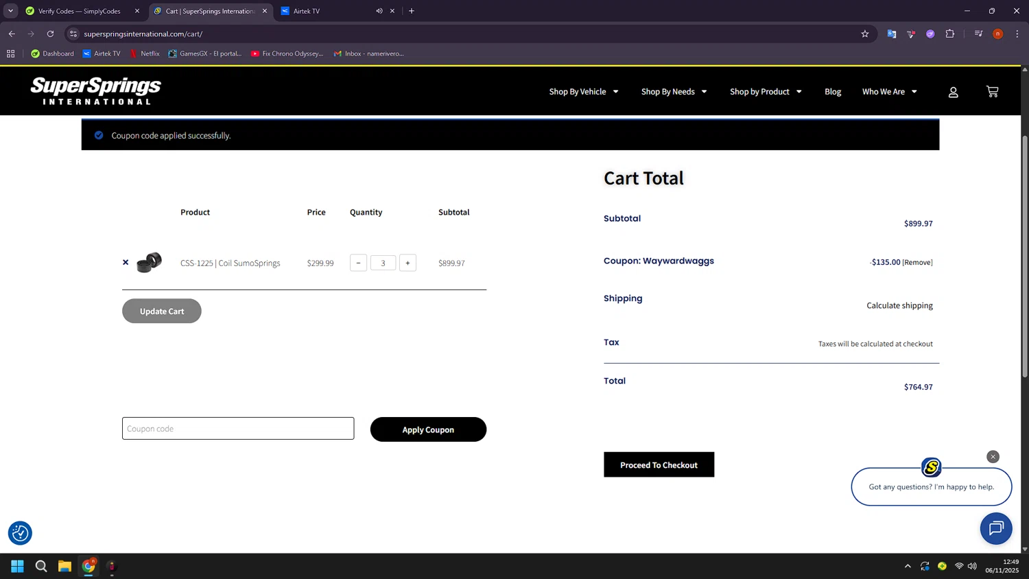The image size is (1029, 579).
Task: Click the translate extension icon
Action: (x=892, y=34)
